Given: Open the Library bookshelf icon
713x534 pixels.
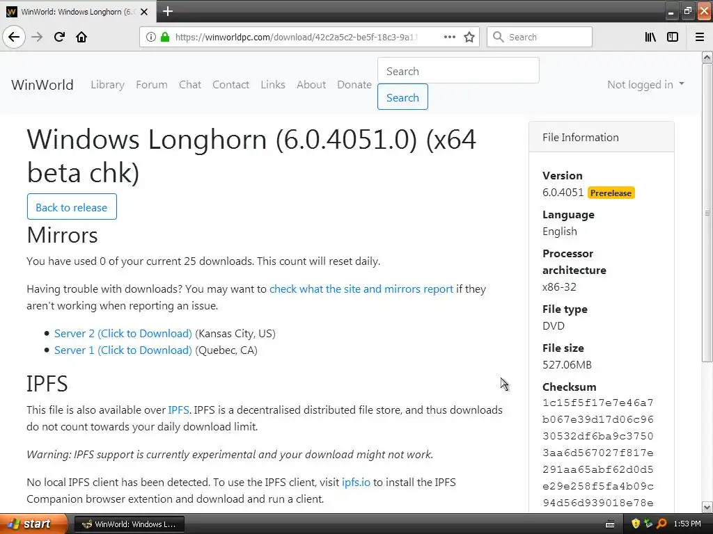Looking at the screenshot, I should tap(650, 38).
